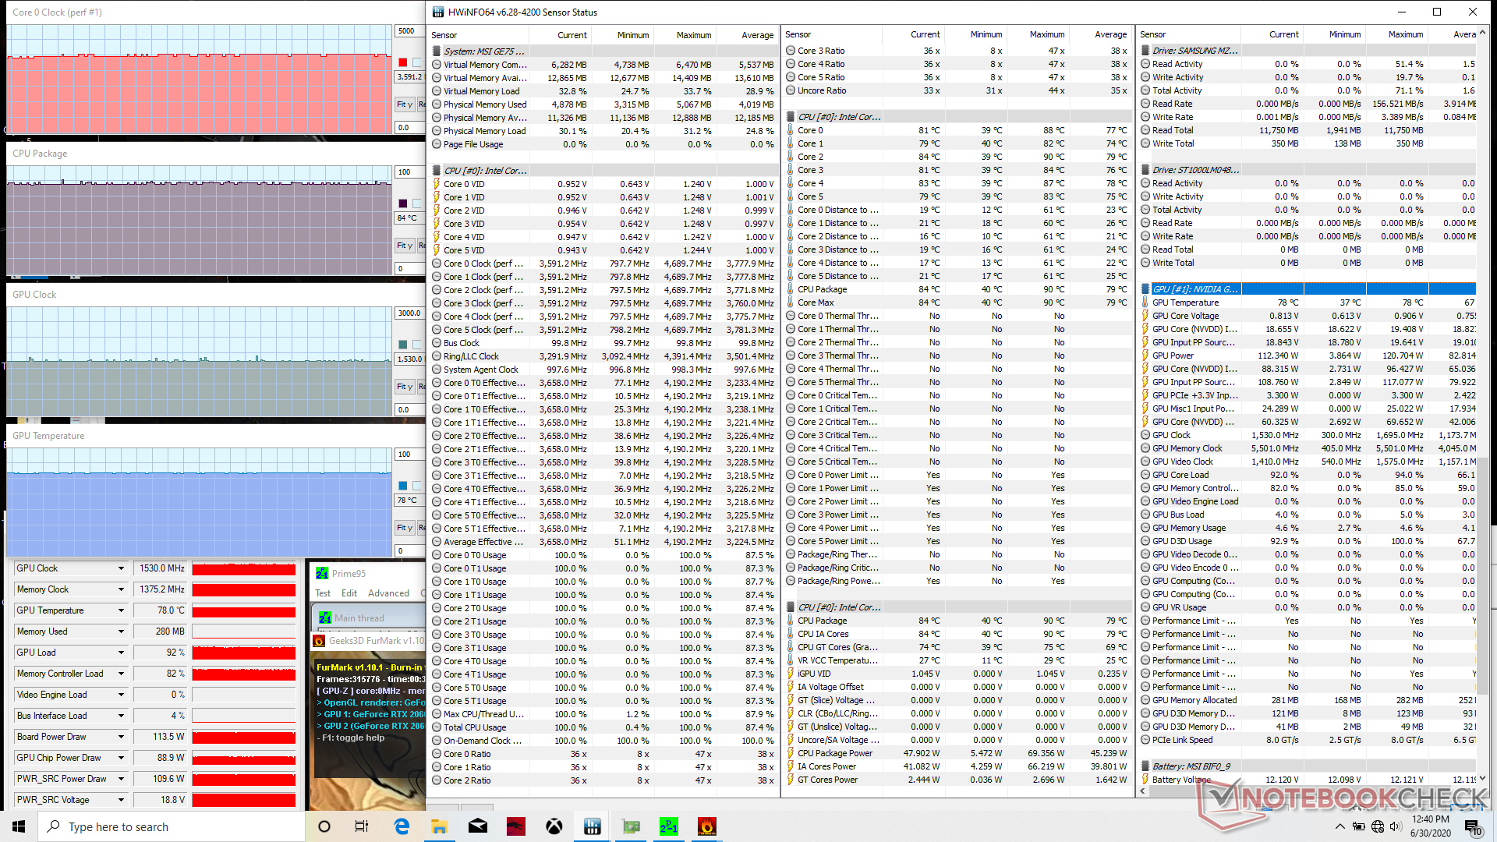Viewport: 1497px width, 842px height.
Task: Switch to HWiNFO64 in the taskbar
Action: tap(593, 826)
